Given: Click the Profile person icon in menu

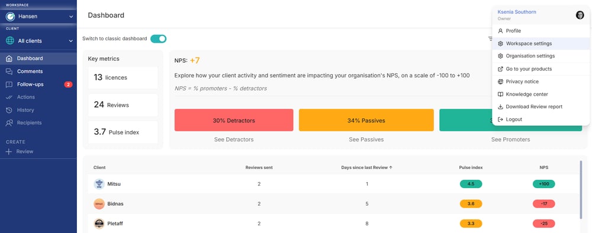Looking at the screenshot, I should click(501, 31).
